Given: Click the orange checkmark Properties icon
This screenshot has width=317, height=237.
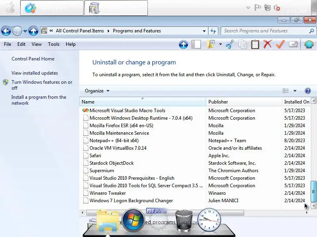Looking at the screenshot, I should 280,44.
